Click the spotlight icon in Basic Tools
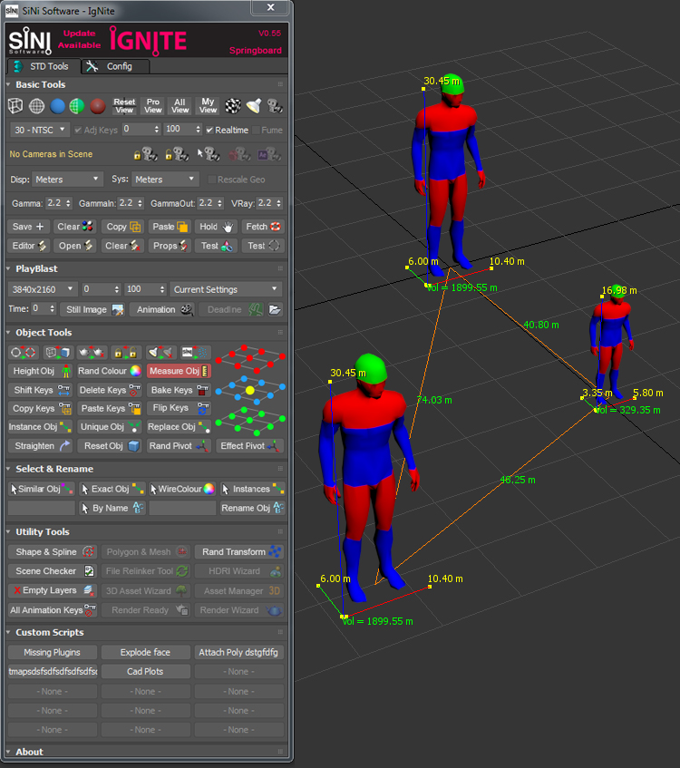Screen dimensions: 680x768 253,106
